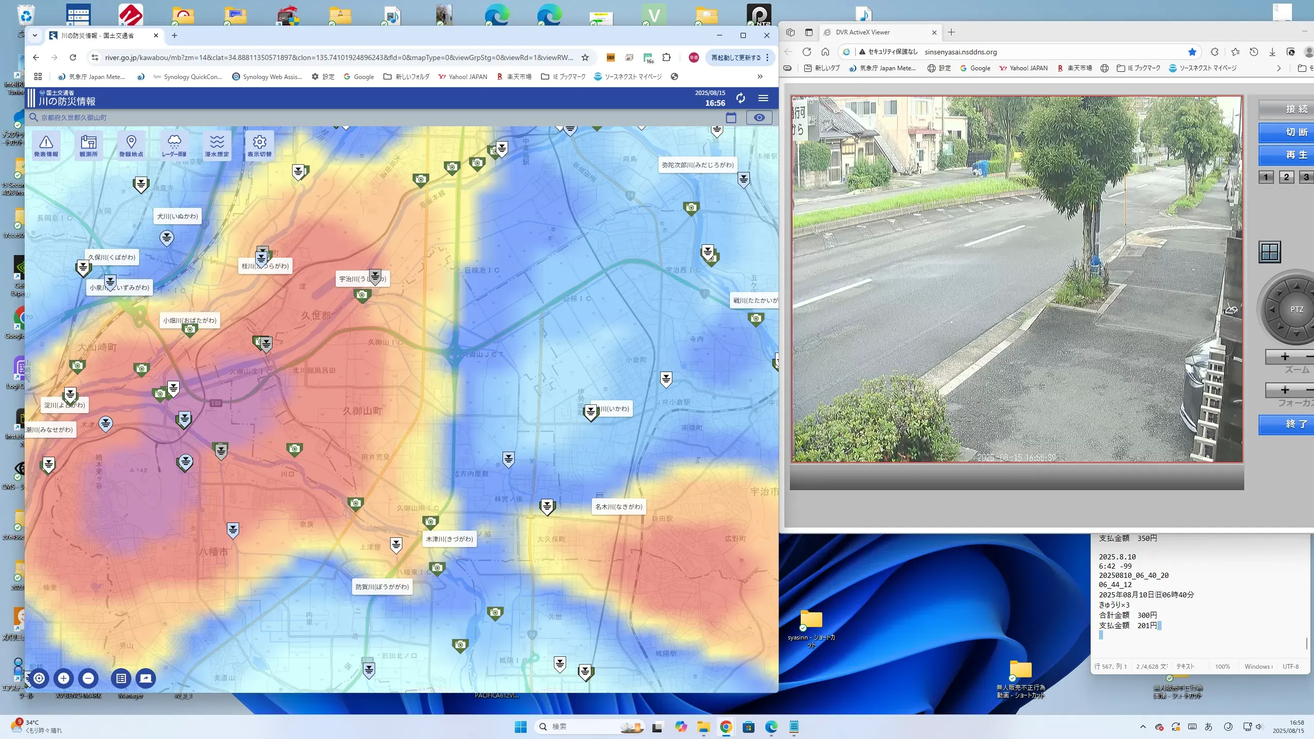The image size is (1314, 739).
Task: Open the calendar date picker icon
Action: [x=731, y=118]
